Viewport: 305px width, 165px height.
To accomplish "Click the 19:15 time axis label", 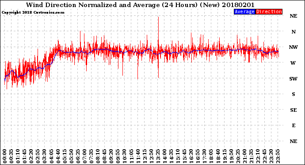I will (x=225, y=156).
